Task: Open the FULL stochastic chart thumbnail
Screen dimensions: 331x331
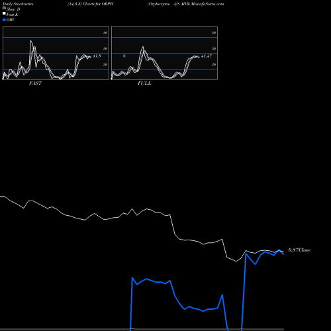Action: pyautogui.click(x=164, y=53)
